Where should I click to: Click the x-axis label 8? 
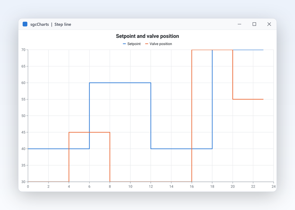point(110,186)
